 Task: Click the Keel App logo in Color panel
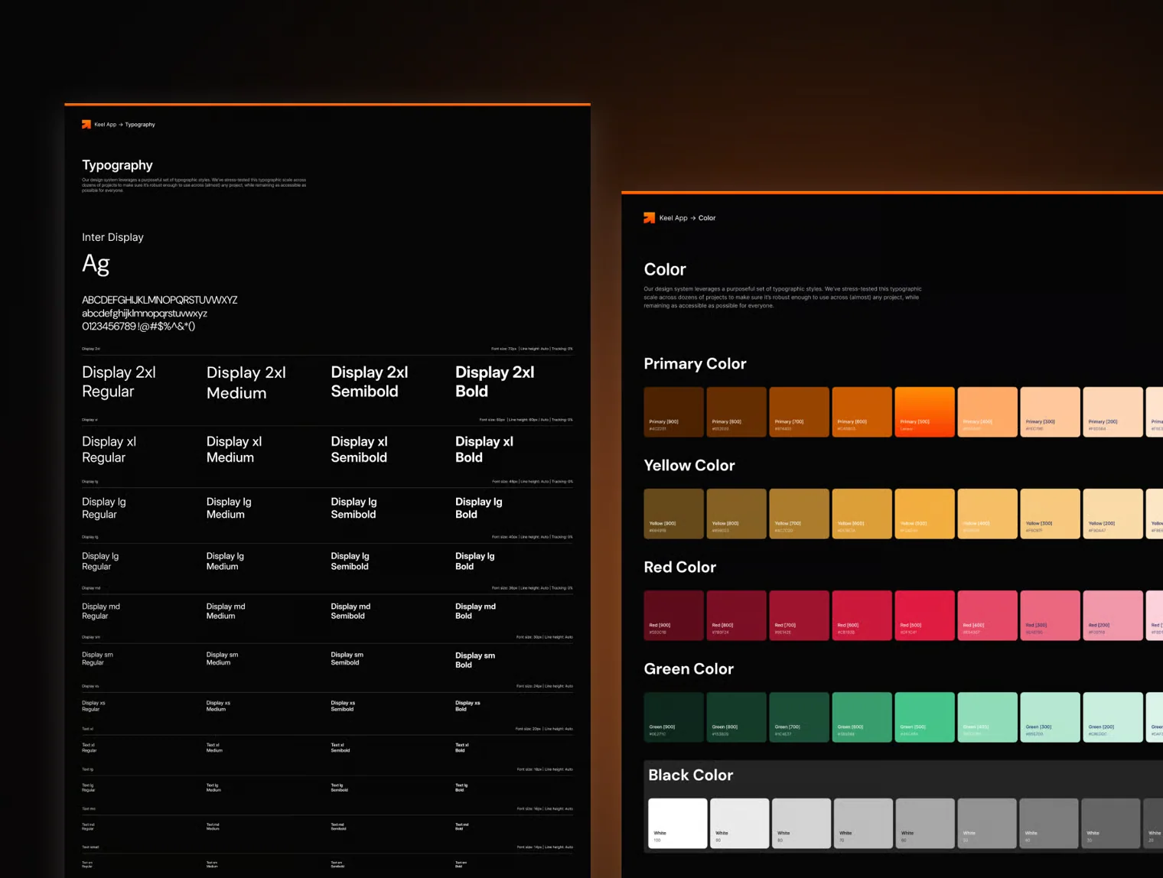pos(649,218)
